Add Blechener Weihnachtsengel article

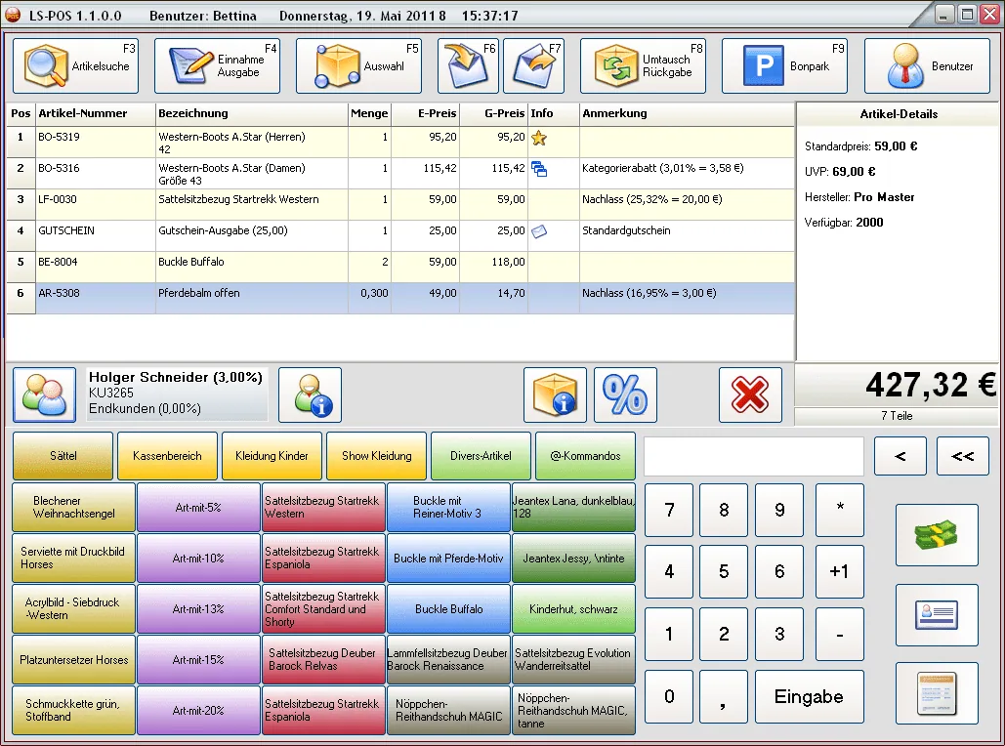pos(73,507)
